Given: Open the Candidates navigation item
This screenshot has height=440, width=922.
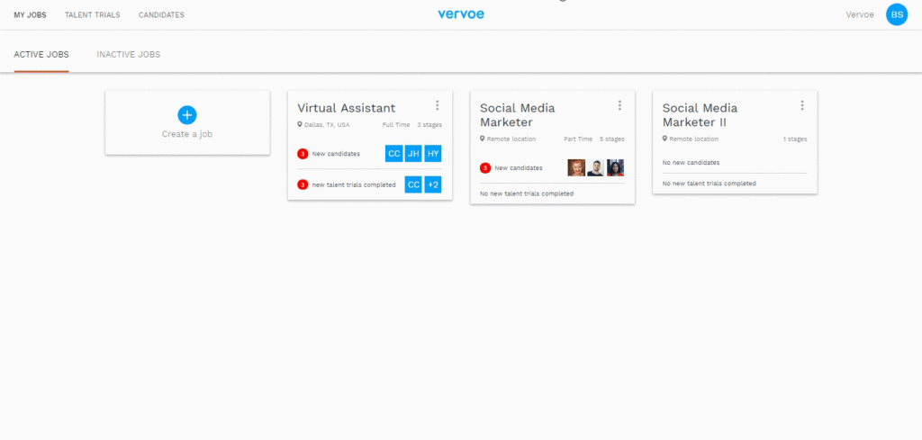Looking at the screenshot, I should (161, 15).
